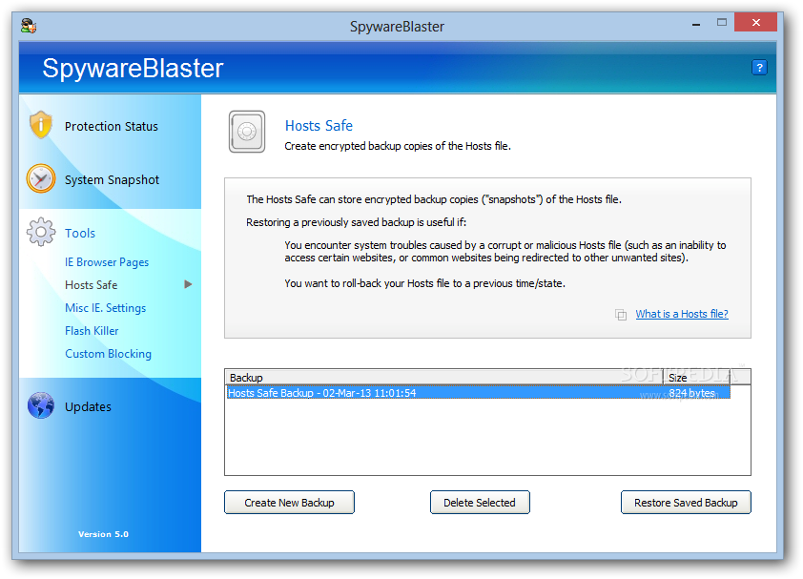Click the arrow next to Hosts Safe
This screenshot has height=579, width=803.
point(188,284)
